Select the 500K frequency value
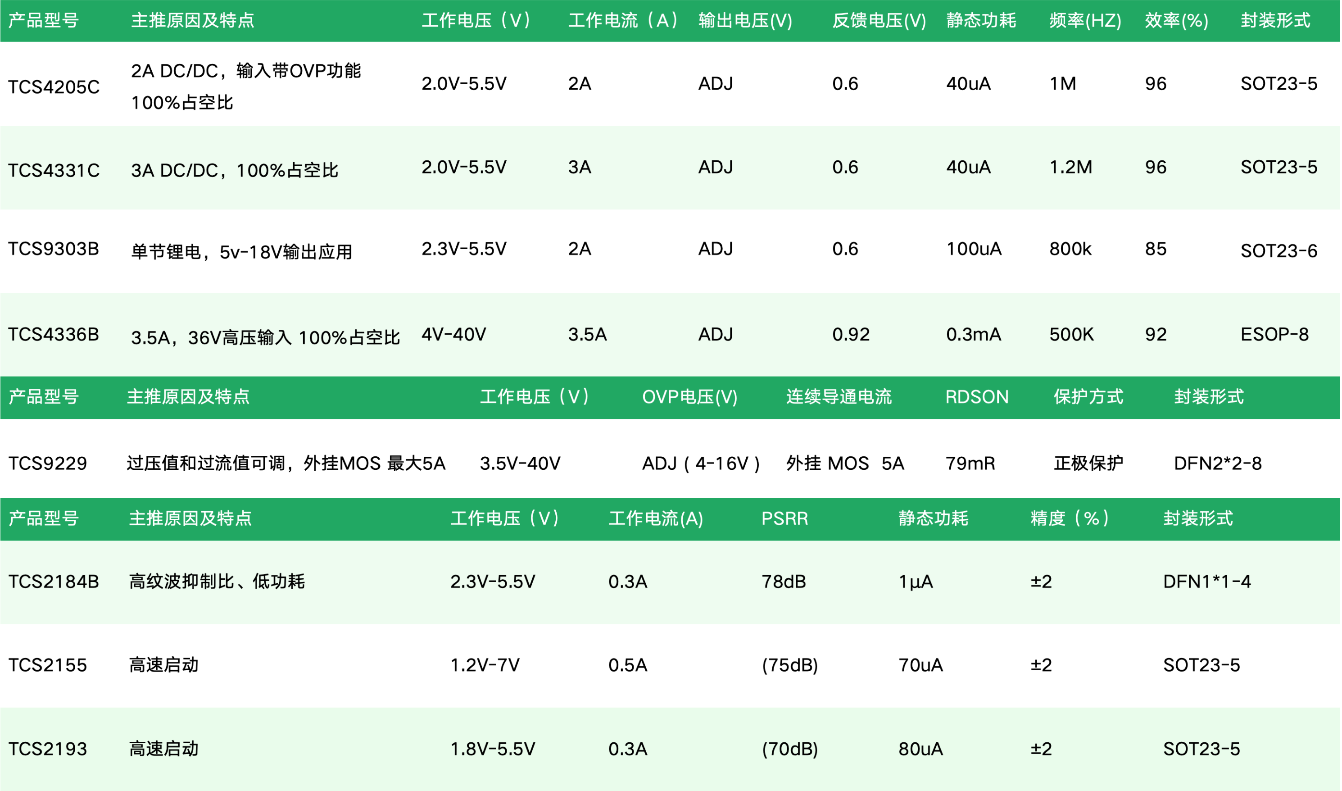Image resolution: width=1342 pixels, height=791 pixels. click(1071, 335)
